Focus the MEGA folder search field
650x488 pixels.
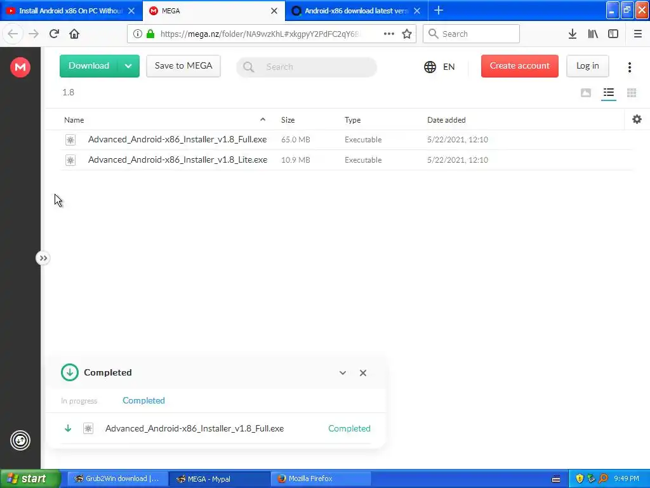(307, 67)
